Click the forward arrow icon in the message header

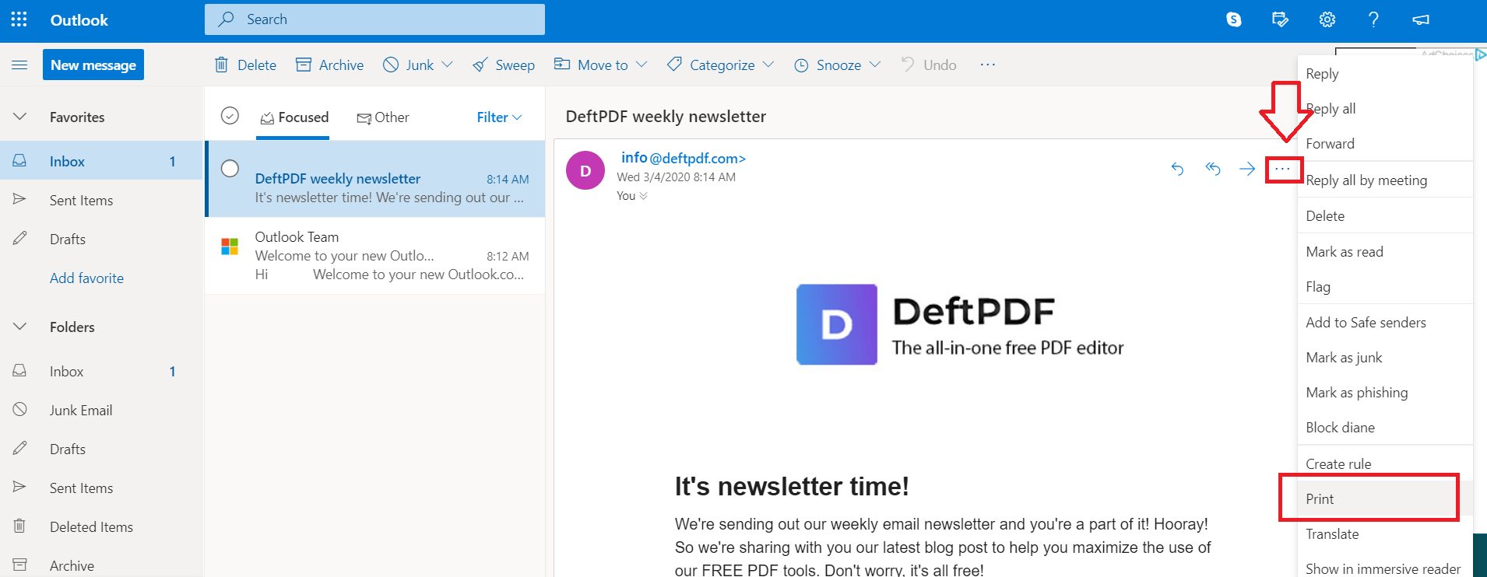1247,169
